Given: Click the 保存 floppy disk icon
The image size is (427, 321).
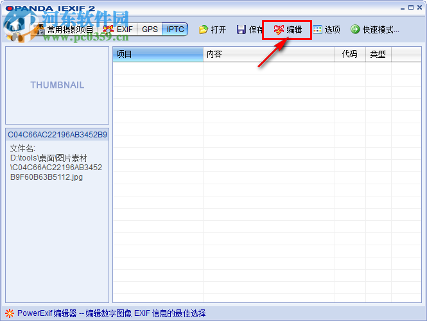Looking at the screenshot, I should coord(241,30).
